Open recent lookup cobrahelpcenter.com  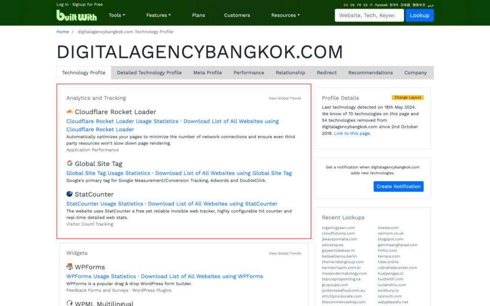(x=397, y=268)
